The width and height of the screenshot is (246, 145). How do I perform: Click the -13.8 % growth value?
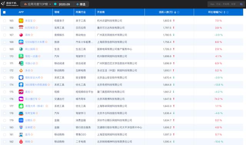(x=218, y=85)
